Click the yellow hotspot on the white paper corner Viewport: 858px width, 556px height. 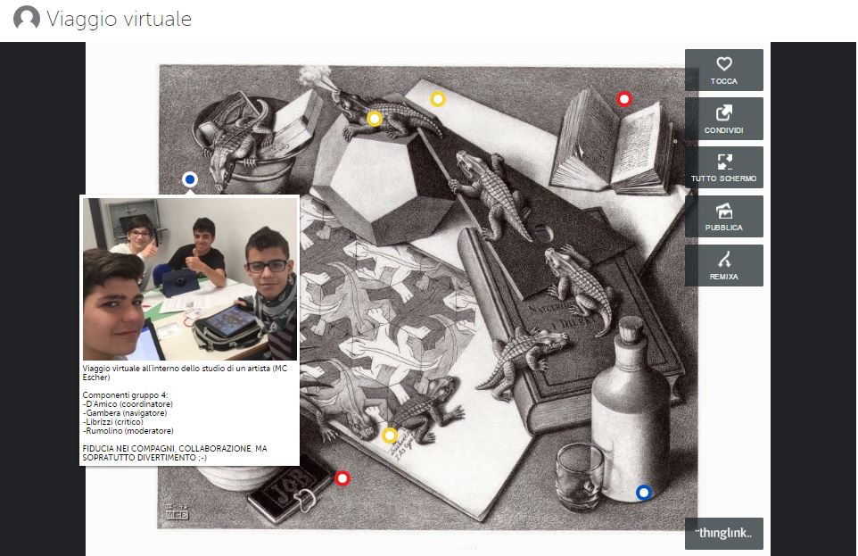[x=438, y=99]
